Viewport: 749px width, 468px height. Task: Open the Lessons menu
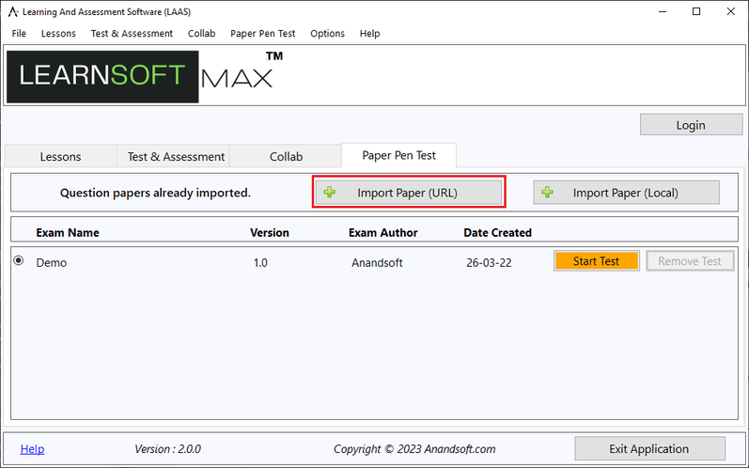coord(58,33)
